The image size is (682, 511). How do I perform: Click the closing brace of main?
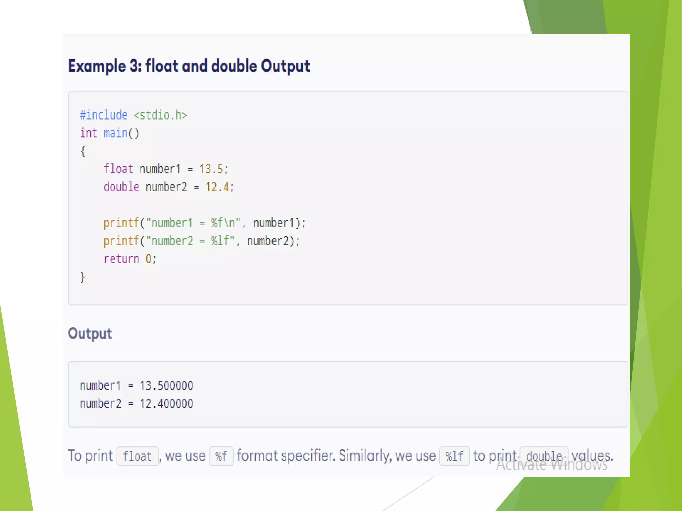point(83,277)
